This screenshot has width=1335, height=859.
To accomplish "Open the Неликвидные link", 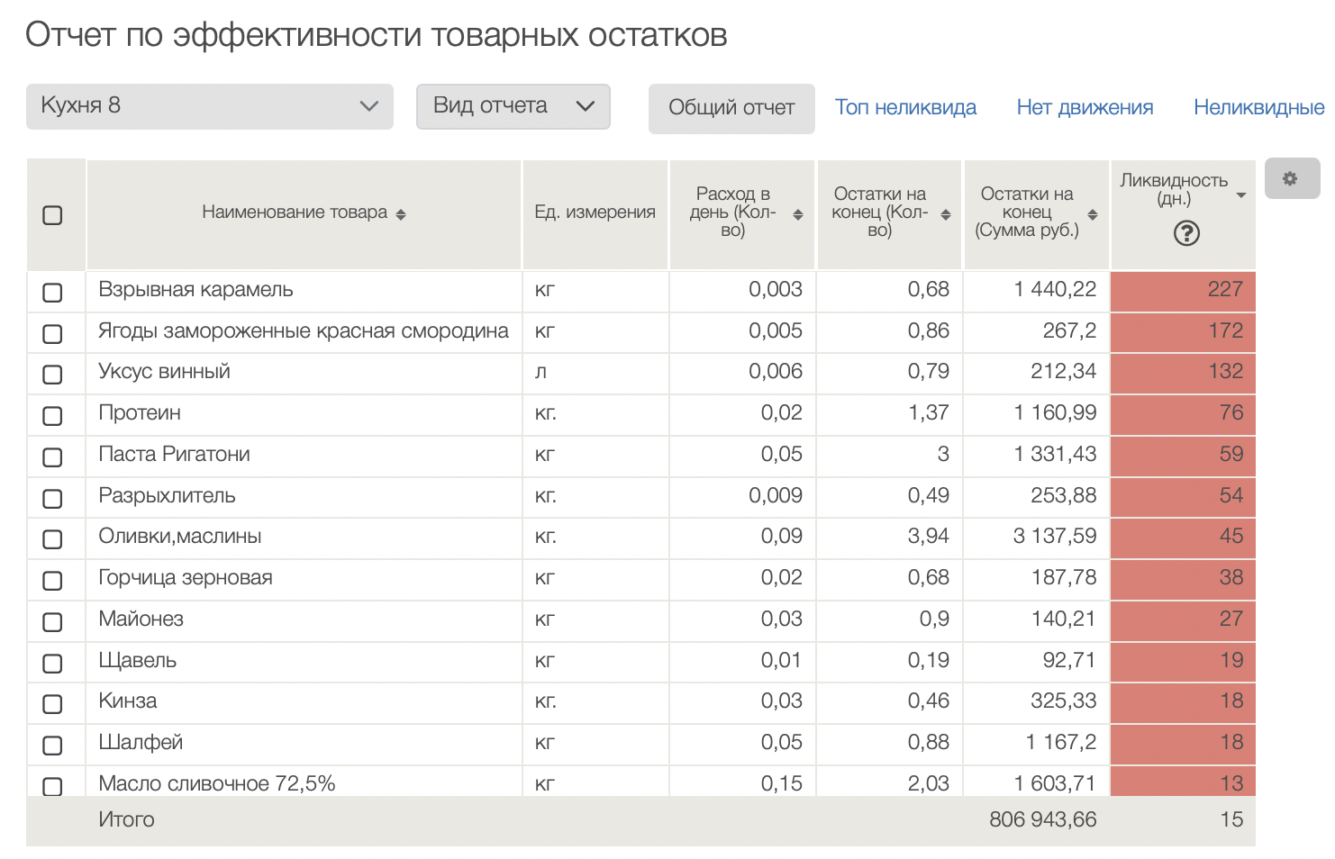I will (1258, 108).
